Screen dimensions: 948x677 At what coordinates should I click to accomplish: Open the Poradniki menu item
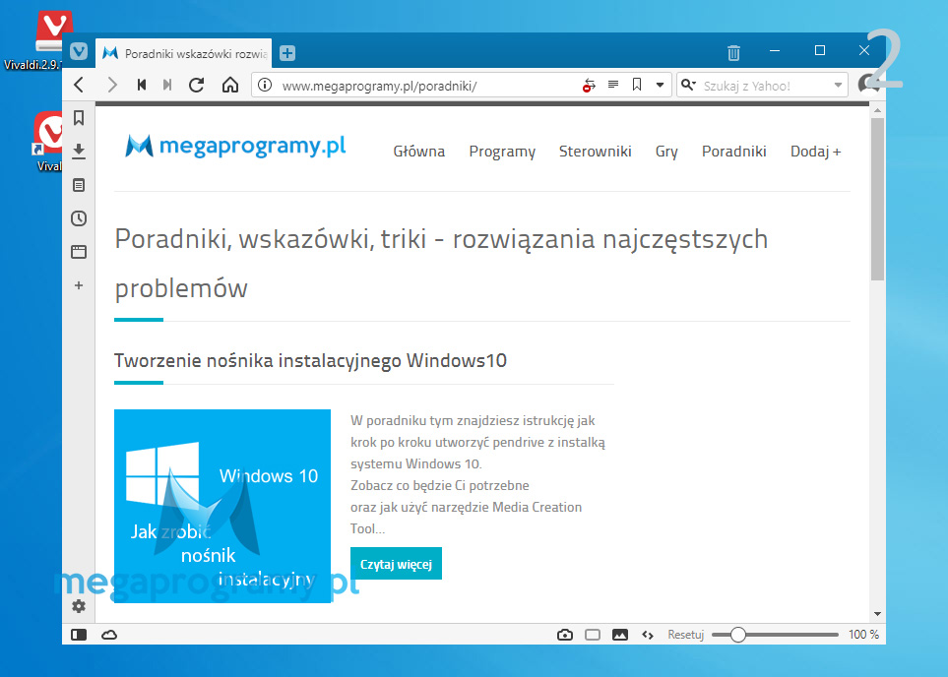pos(734,152)
